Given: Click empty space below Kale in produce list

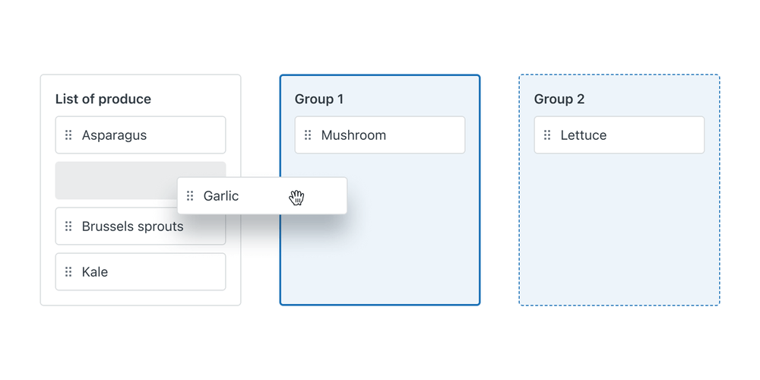Looking at the screenshot, I should tap(141, 298).
